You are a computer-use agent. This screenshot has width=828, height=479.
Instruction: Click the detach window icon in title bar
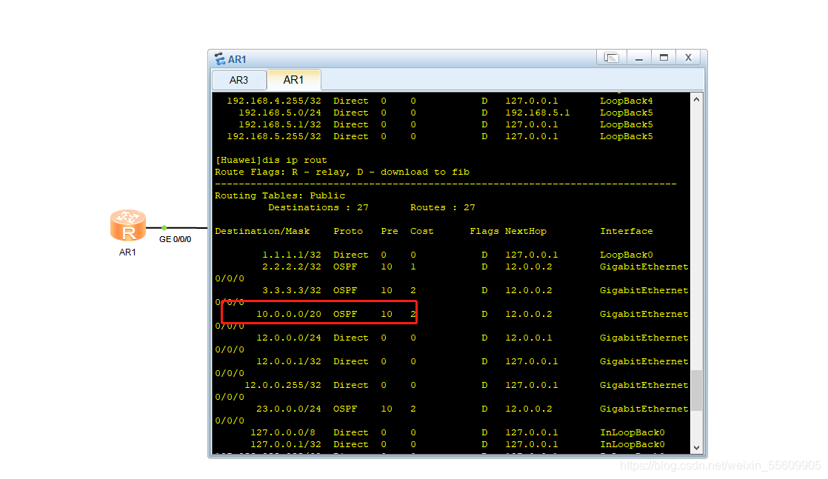pyautogui.click(x=612, y=58)
